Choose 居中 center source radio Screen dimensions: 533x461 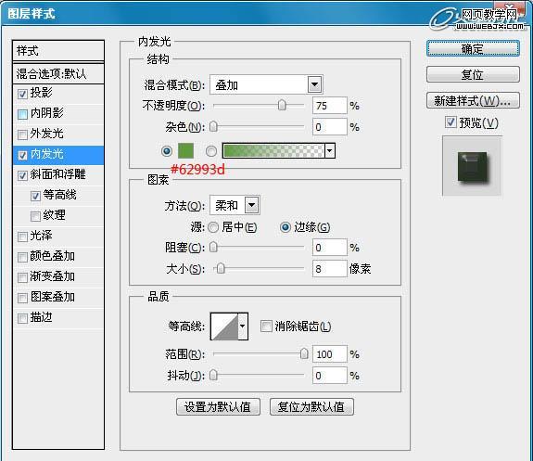[213, 227]
